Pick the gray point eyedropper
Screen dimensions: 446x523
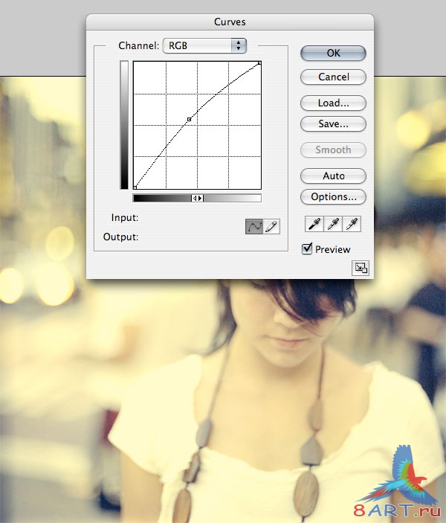[x=333, y=224]
